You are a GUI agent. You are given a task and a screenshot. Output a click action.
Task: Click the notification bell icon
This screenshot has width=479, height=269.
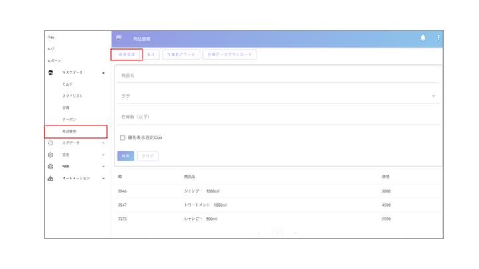tap(423, 38)
